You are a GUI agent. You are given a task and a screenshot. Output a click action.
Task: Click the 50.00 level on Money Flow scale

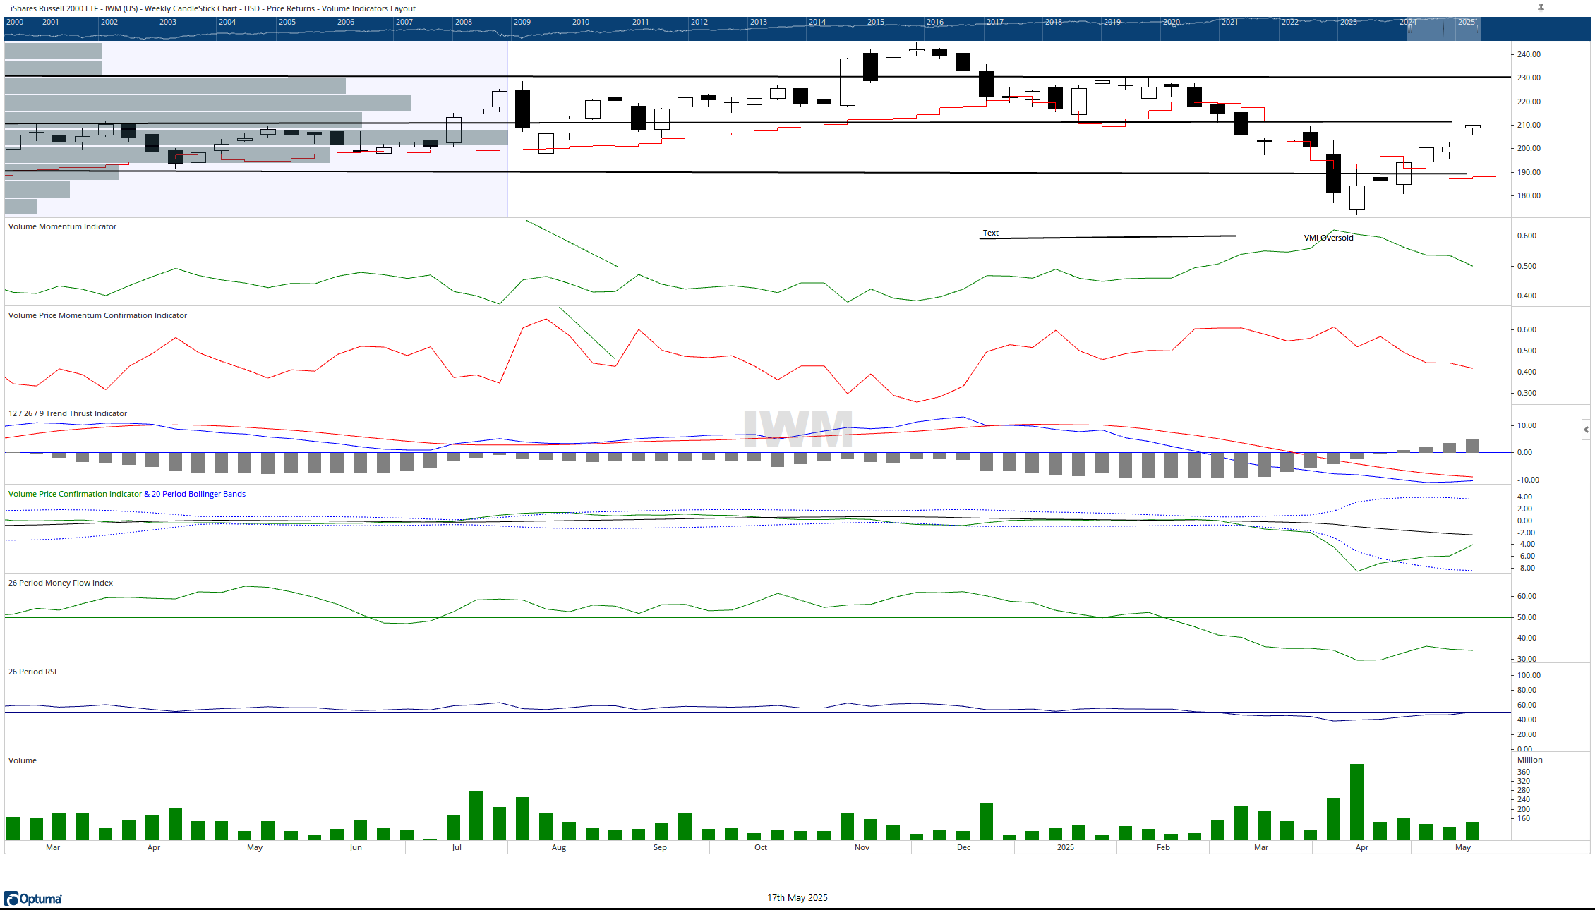(1527, 617)
